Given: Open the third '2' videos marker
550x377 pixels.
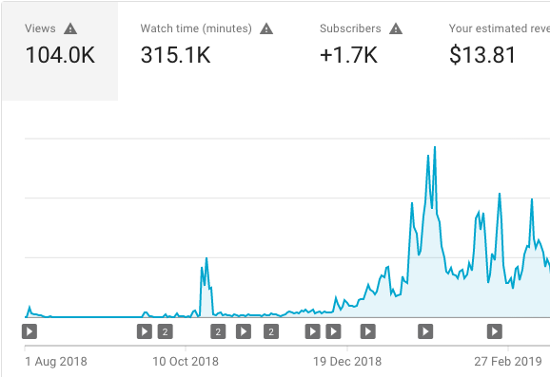Looking at the screenshot, I should pos(271,331).
